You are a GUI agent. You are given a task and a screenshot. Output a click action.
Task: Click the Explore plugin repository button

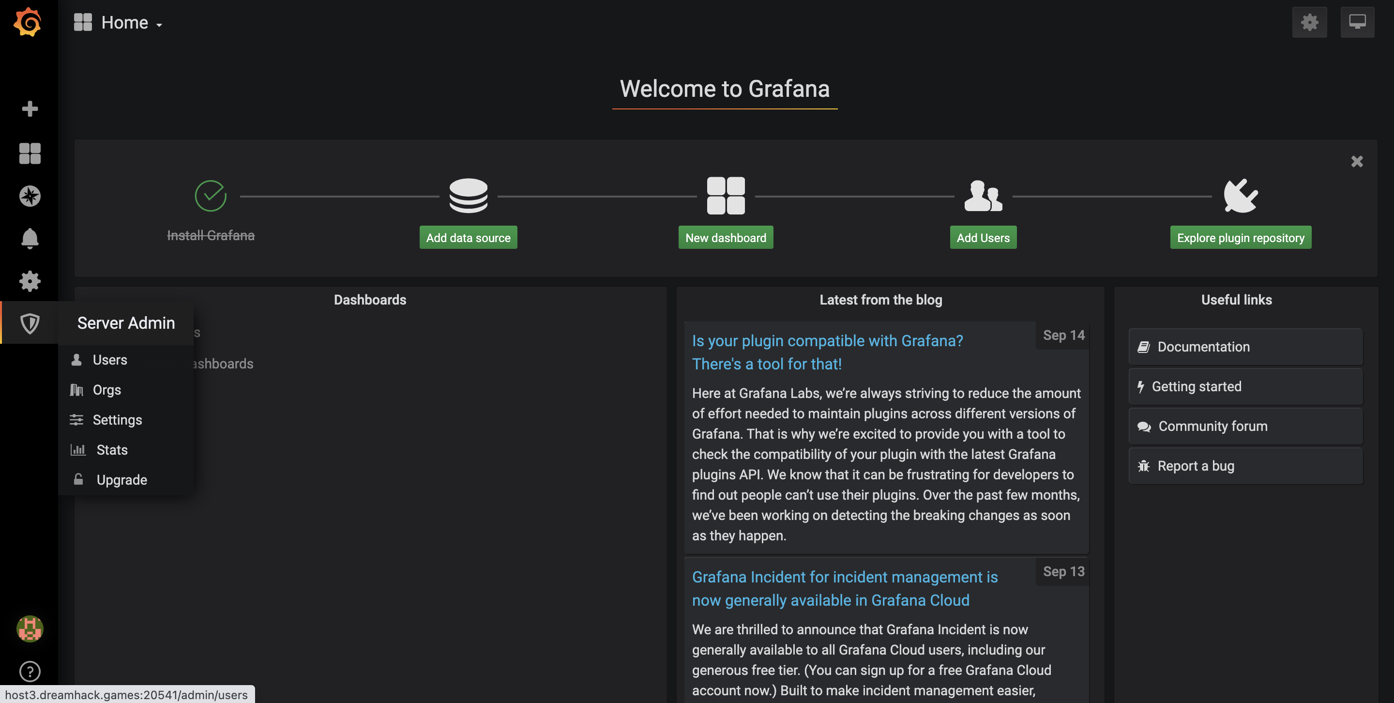[1240, 238]
